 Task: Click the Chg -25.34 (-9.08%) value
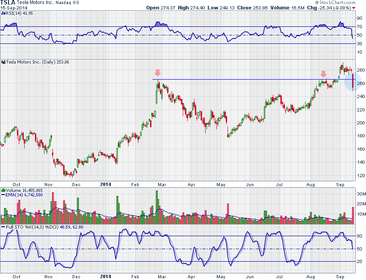pyautogui.click(x=329, y=8)
